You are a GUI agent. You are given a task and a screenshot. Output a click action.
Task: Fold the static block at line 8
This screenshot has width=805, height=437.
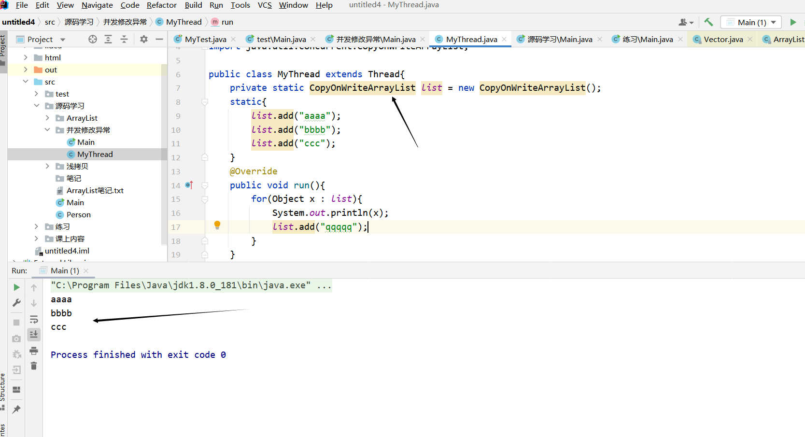click(x=205, y=102)
